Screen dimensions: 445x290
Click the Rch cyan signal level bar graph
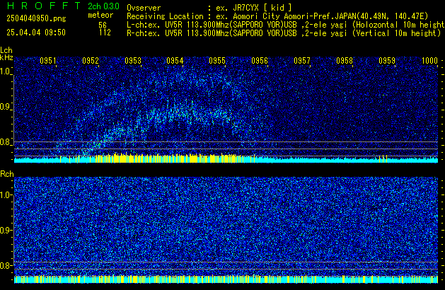[226, 279]
